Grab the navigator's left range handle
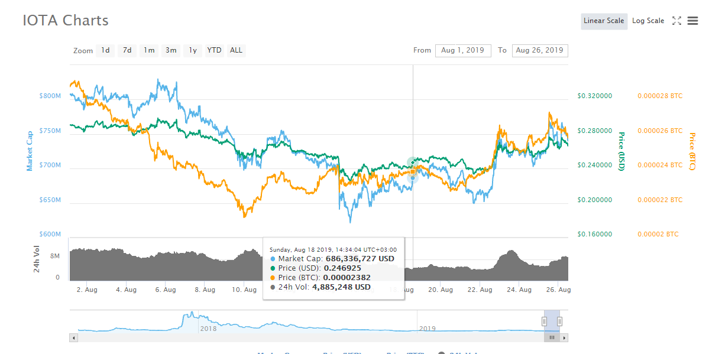The image size is (709, 354). click(x=545, y=321)
